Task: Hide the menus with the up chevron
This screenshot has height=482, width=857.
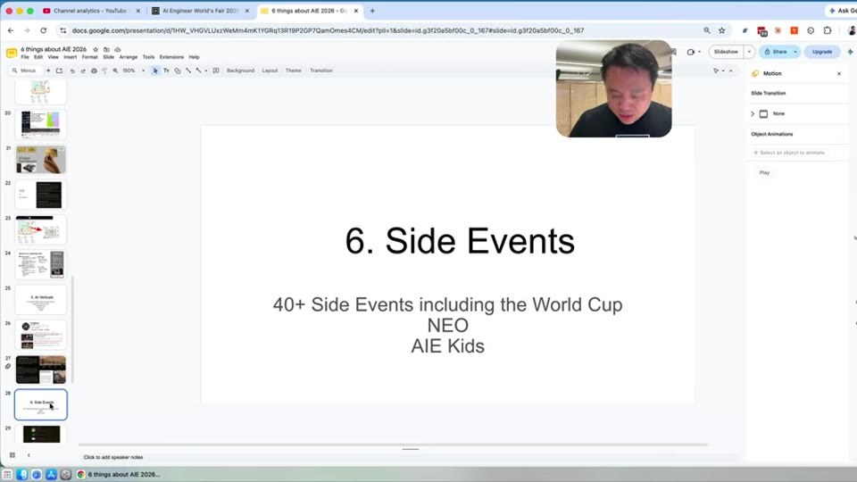Action: (x=731, y=71)
